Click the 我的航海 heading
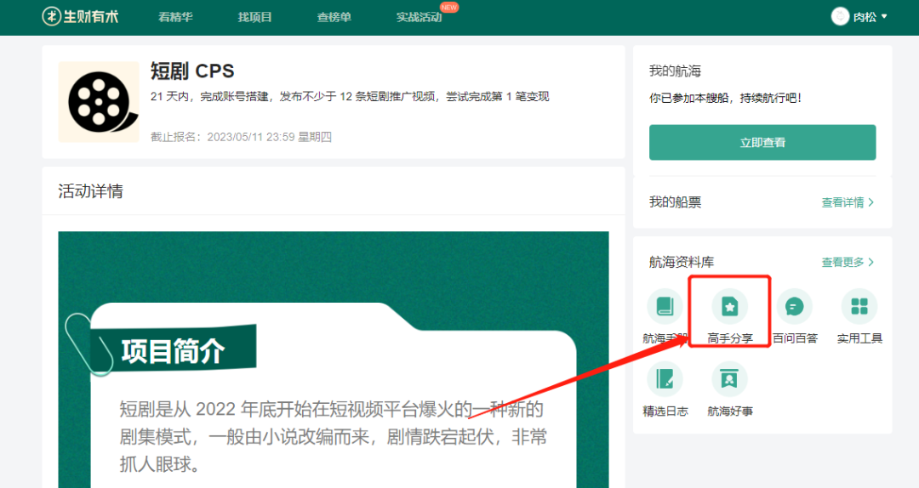 pyautogui.click(x=675, y=71)
